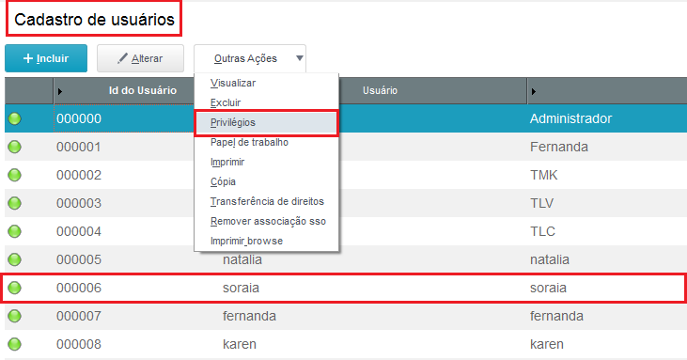Expand the Outras Ações dropdown arrow
The width and height of the screenshot is (687, 360).
[300, 58]
